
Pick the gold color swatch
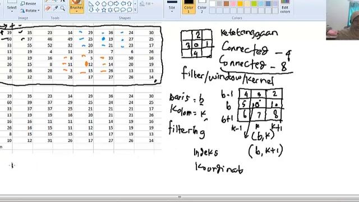pos(240,4)
